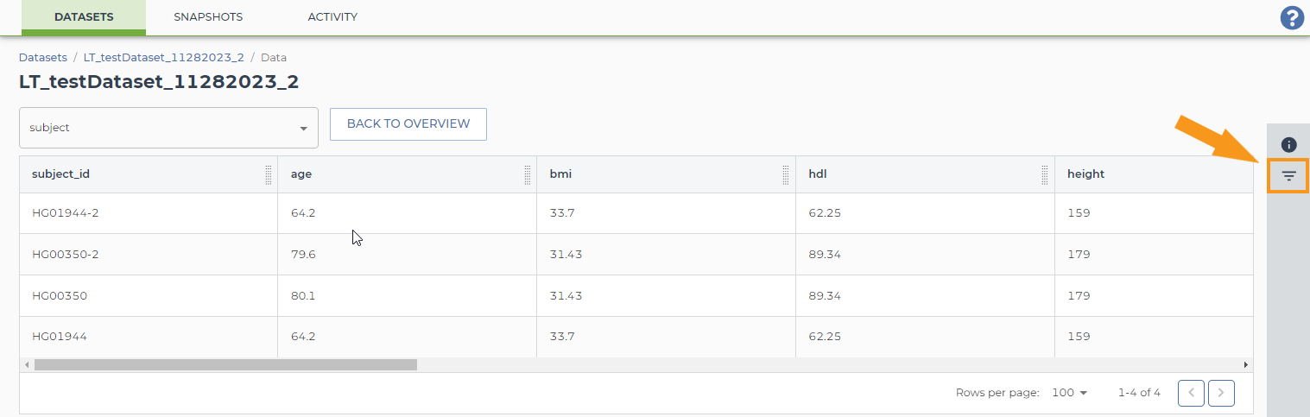Select the HG01944 subject cell
1310x417 pixels.
click(149, 337)
